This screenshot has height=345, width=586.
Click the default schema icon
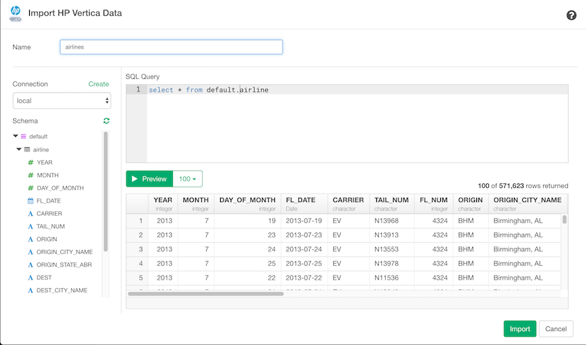tap(23, 137)
